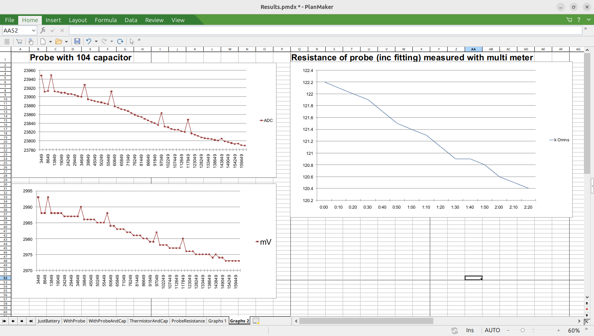
Task: Create a new document with the page icon
Action: [43, 41]
